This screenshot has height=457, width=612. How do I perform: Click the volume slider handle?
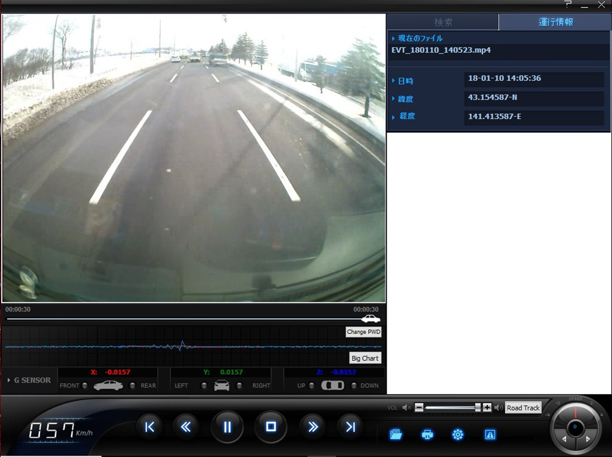pyautogui.click(x=478, y=408)
